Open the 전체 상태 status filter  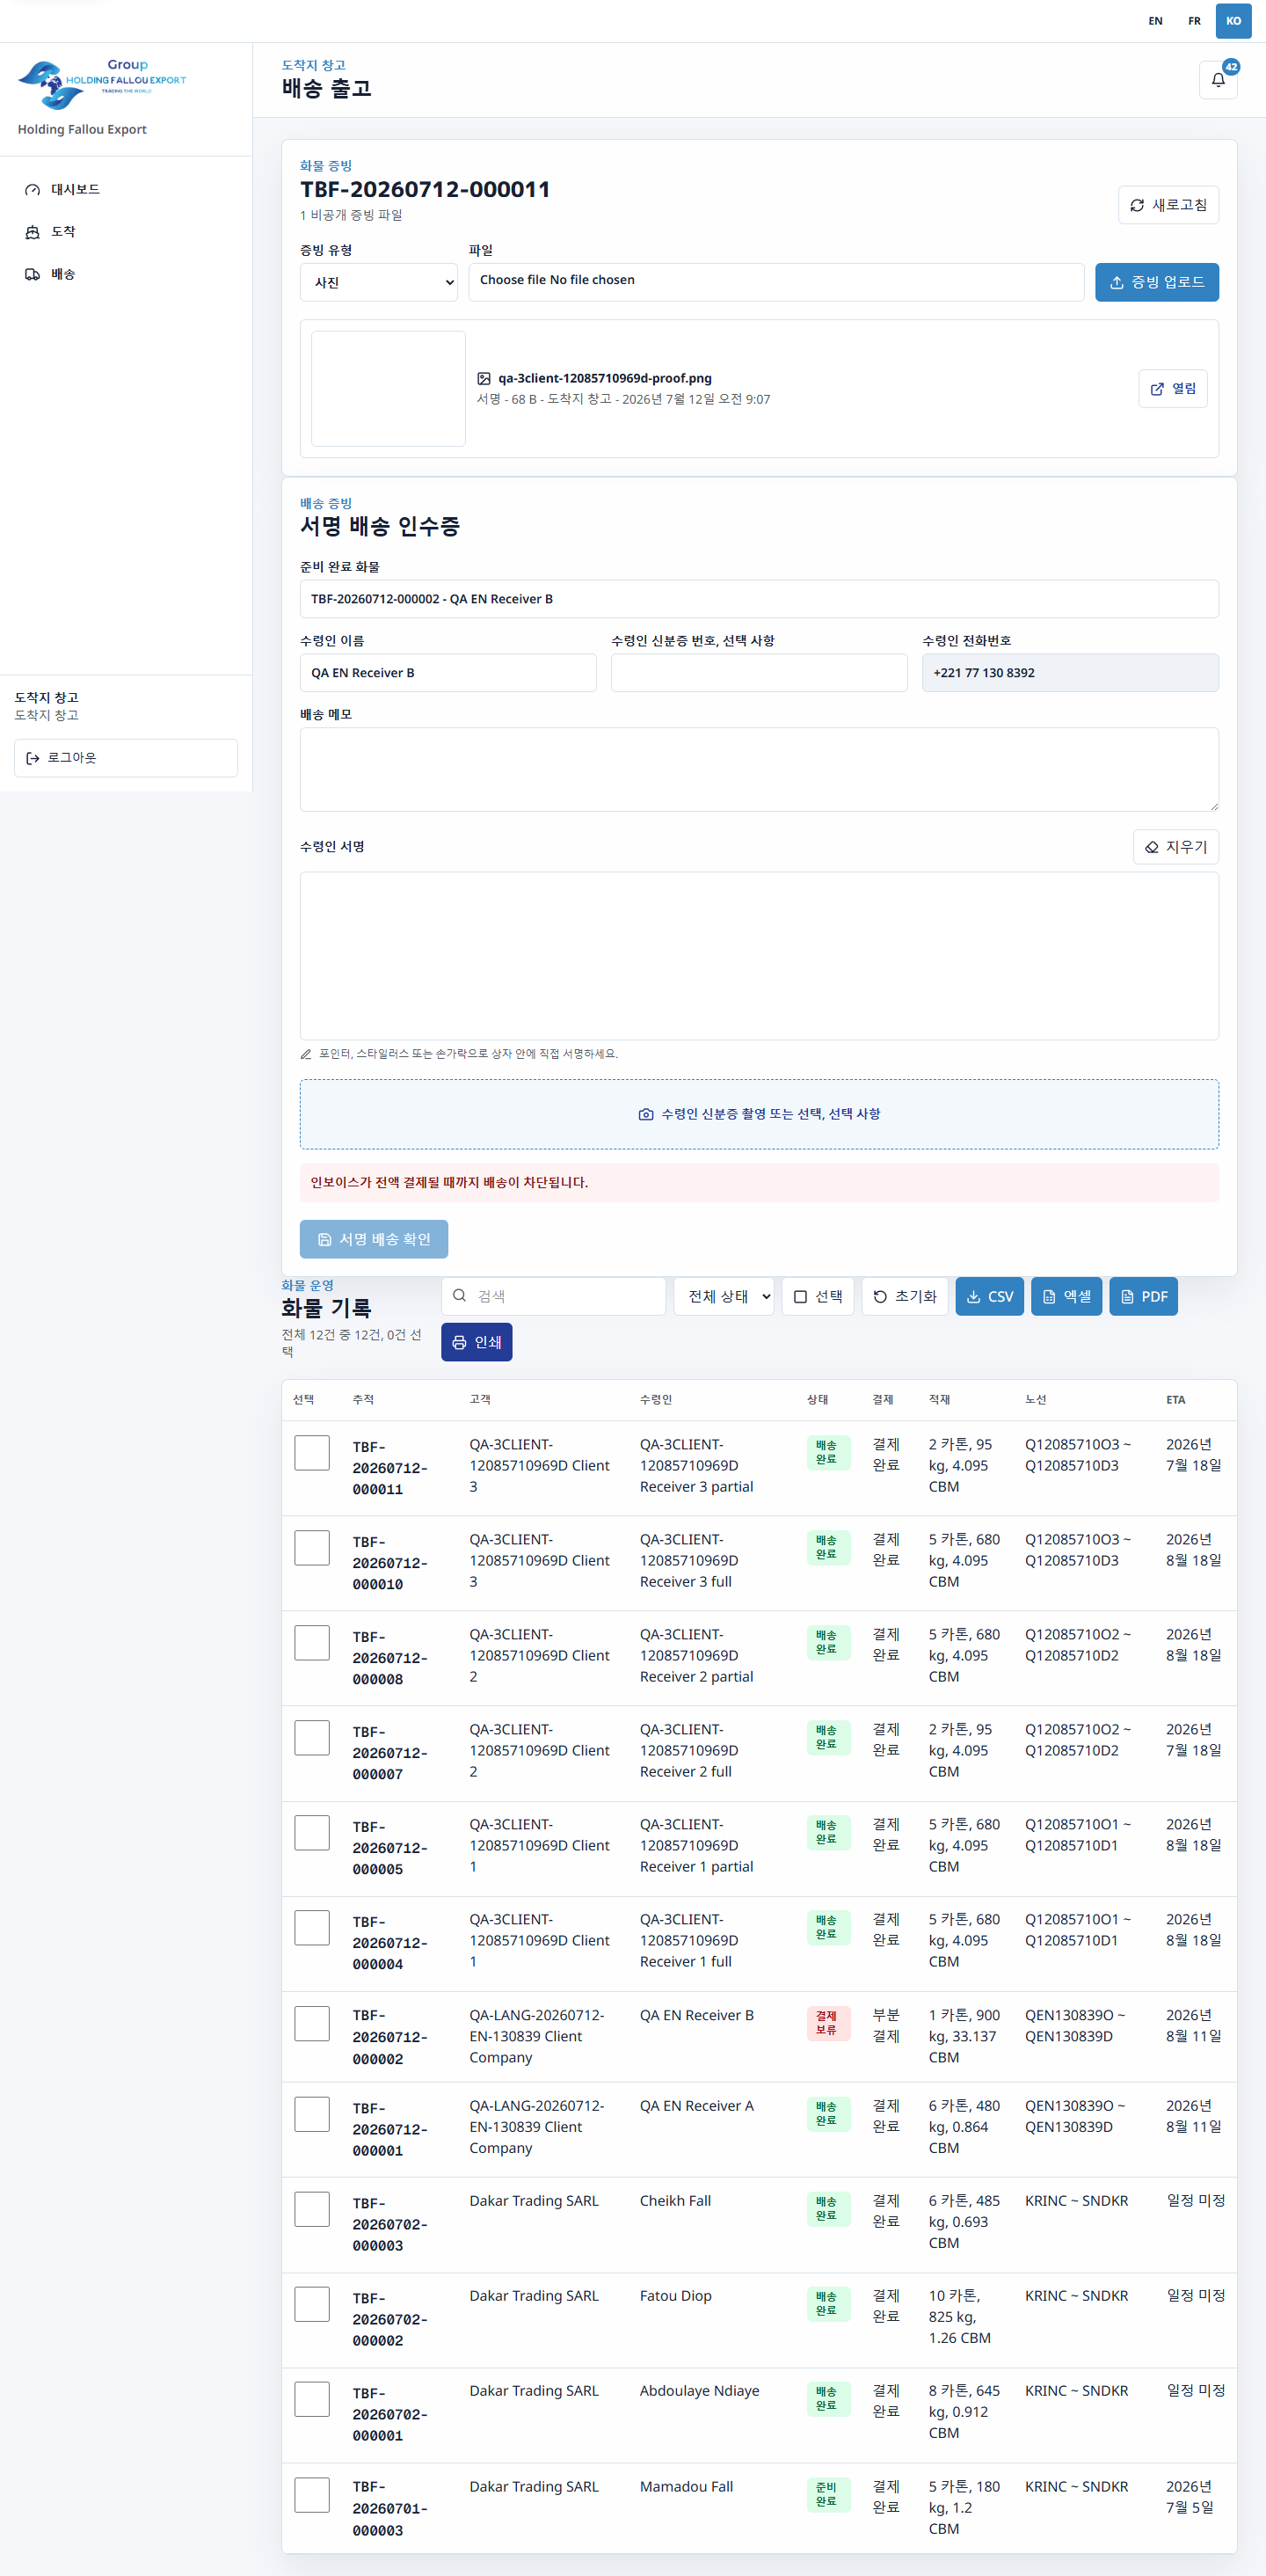point(724,1296)
